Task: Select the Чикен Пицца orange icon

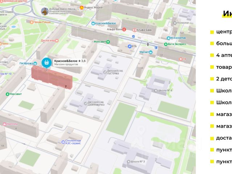Action: [x=32, y=22]
